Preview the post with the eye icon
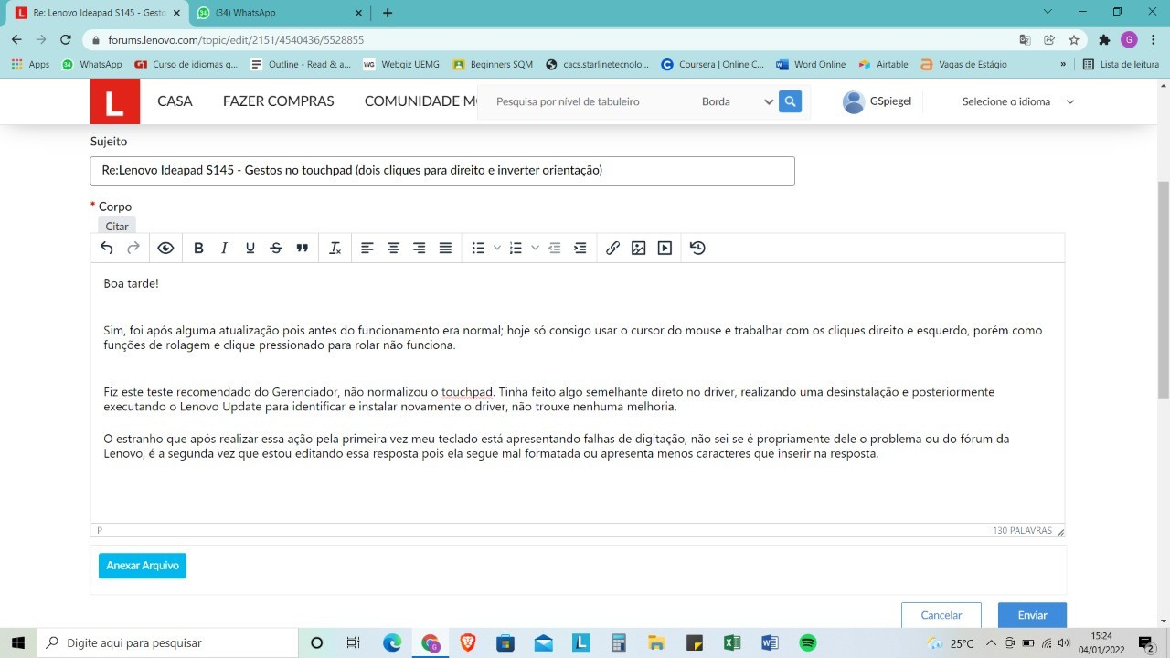The height and width of the screenshot is (658, 1170). [165, 248]
